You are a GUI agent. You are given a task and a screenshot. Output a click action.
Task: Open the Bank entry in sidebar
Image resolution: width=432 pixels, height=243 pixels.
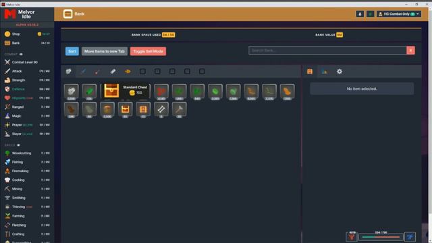tap(27, 43)
